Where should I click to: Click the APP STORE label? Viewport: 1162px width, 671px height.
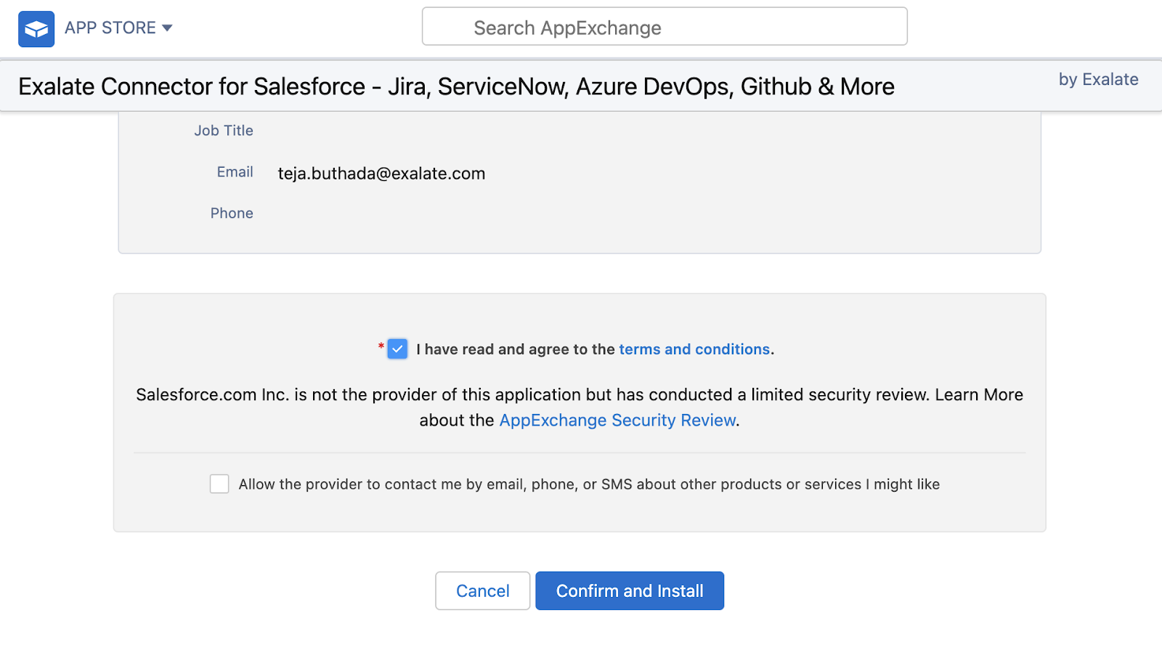[x=110, y=28]
